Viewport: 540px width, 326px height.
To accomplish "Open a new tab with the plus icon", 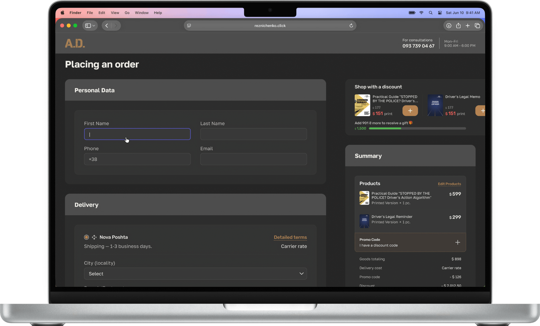I will [x=468, y=25].
